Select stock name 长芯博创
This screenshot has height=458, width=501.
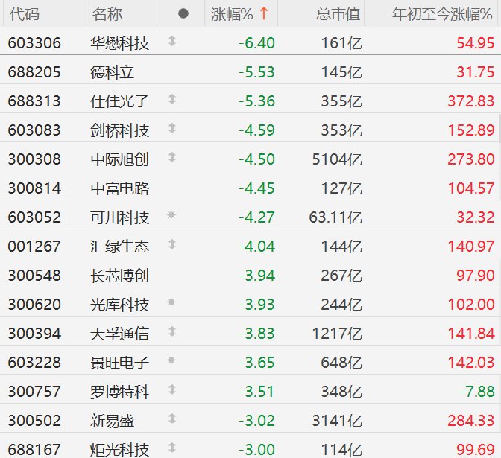[x=119, y=276]
